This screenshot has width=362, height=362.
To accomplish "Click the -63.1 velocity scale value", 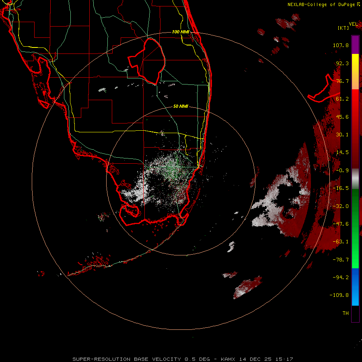I will tap(341, 242).
